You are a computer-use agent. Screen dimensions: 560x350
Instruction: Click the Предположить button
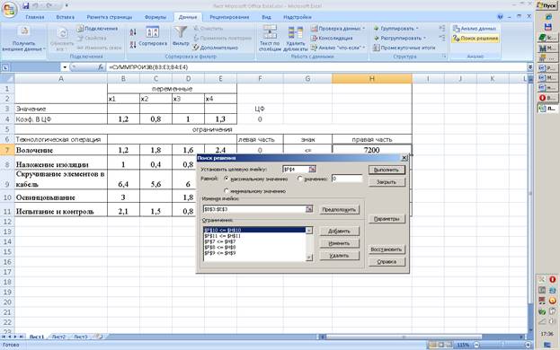(x=339, y=210)
